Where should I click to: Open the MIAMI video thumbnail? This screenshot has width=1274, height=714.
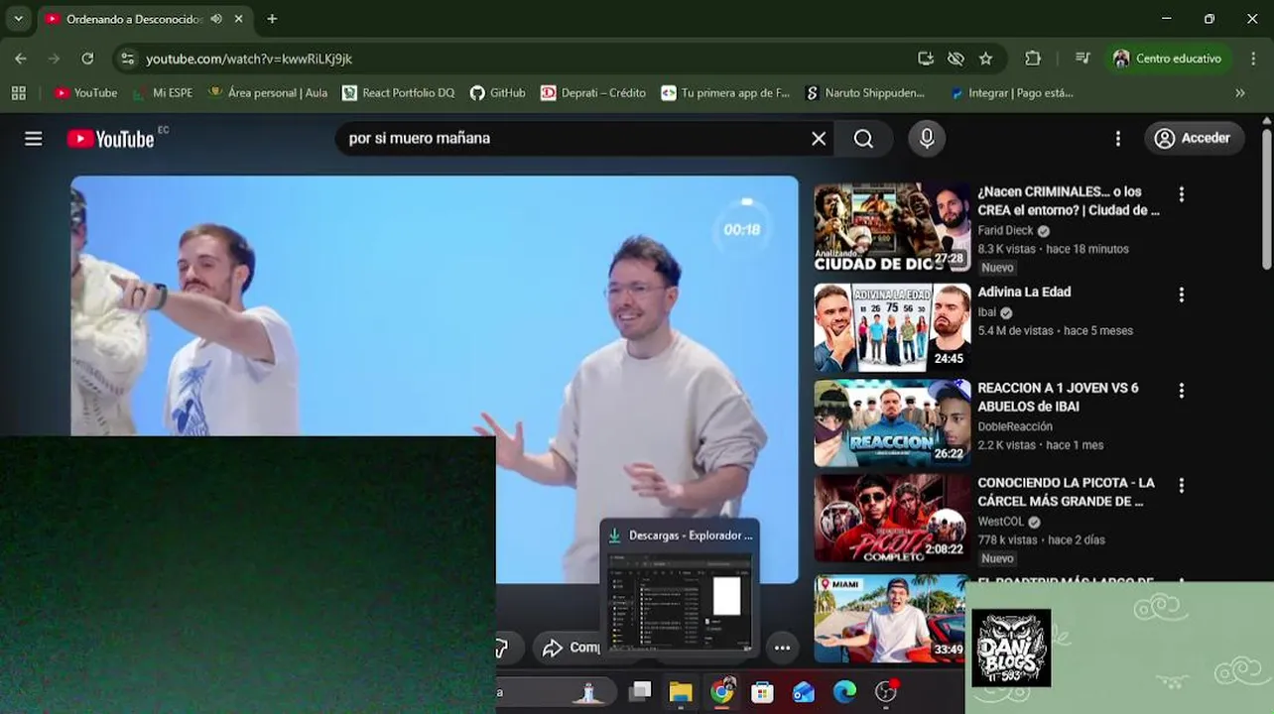click(890, 618)
